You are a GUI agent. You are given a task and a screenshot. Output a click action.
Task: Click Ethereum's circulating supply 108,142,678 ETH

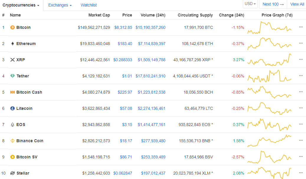pos(197,44)
